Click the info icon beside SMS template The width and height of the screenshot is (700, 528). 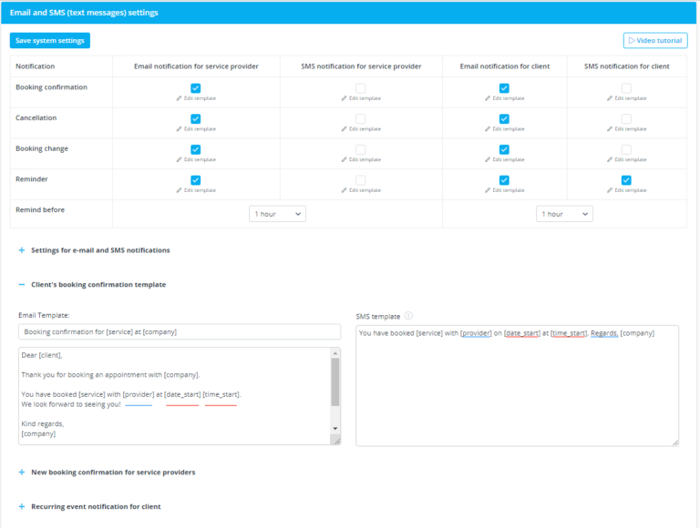pos(408,317)
